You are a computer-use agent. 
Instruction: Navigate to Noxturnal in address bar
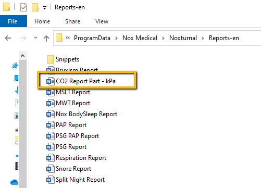(x=183, y=37)
